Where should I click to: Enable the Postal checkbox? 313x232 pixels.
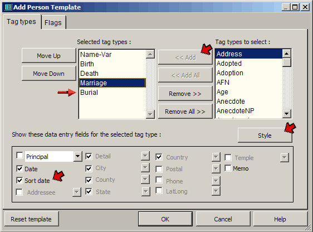(x=159, y=169)
